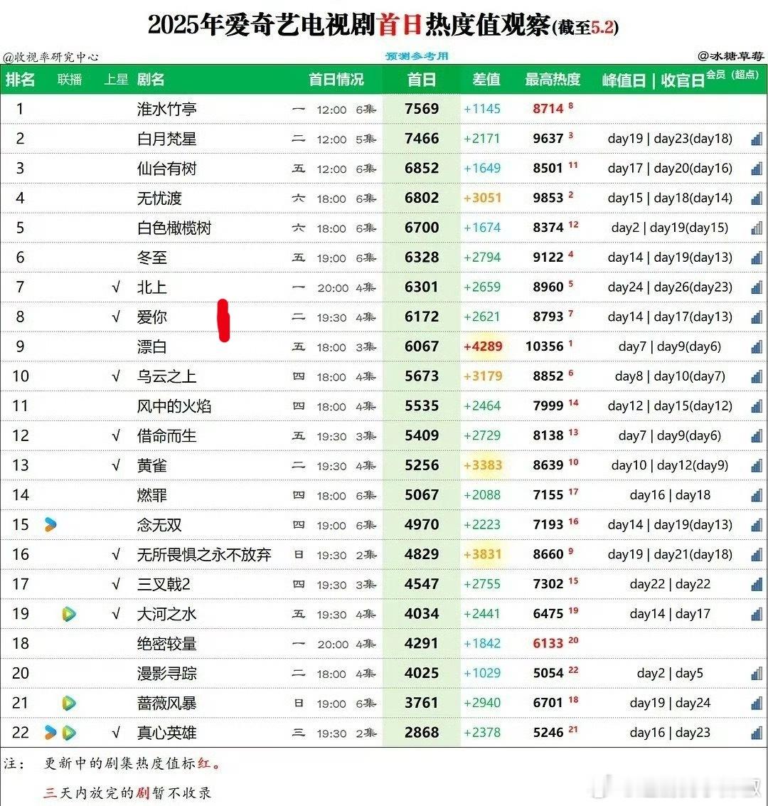768x806 pixels.
Task: Click the 预测参考用 label at top
Action: pyautogui.click(x=417, y=56)
